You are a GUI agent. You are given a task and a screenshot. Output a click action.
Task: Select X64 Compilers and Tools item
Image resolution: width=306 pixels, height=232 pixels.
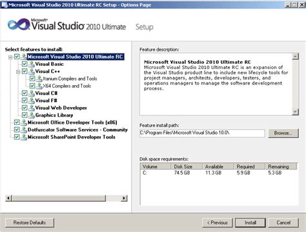(67, 86)
